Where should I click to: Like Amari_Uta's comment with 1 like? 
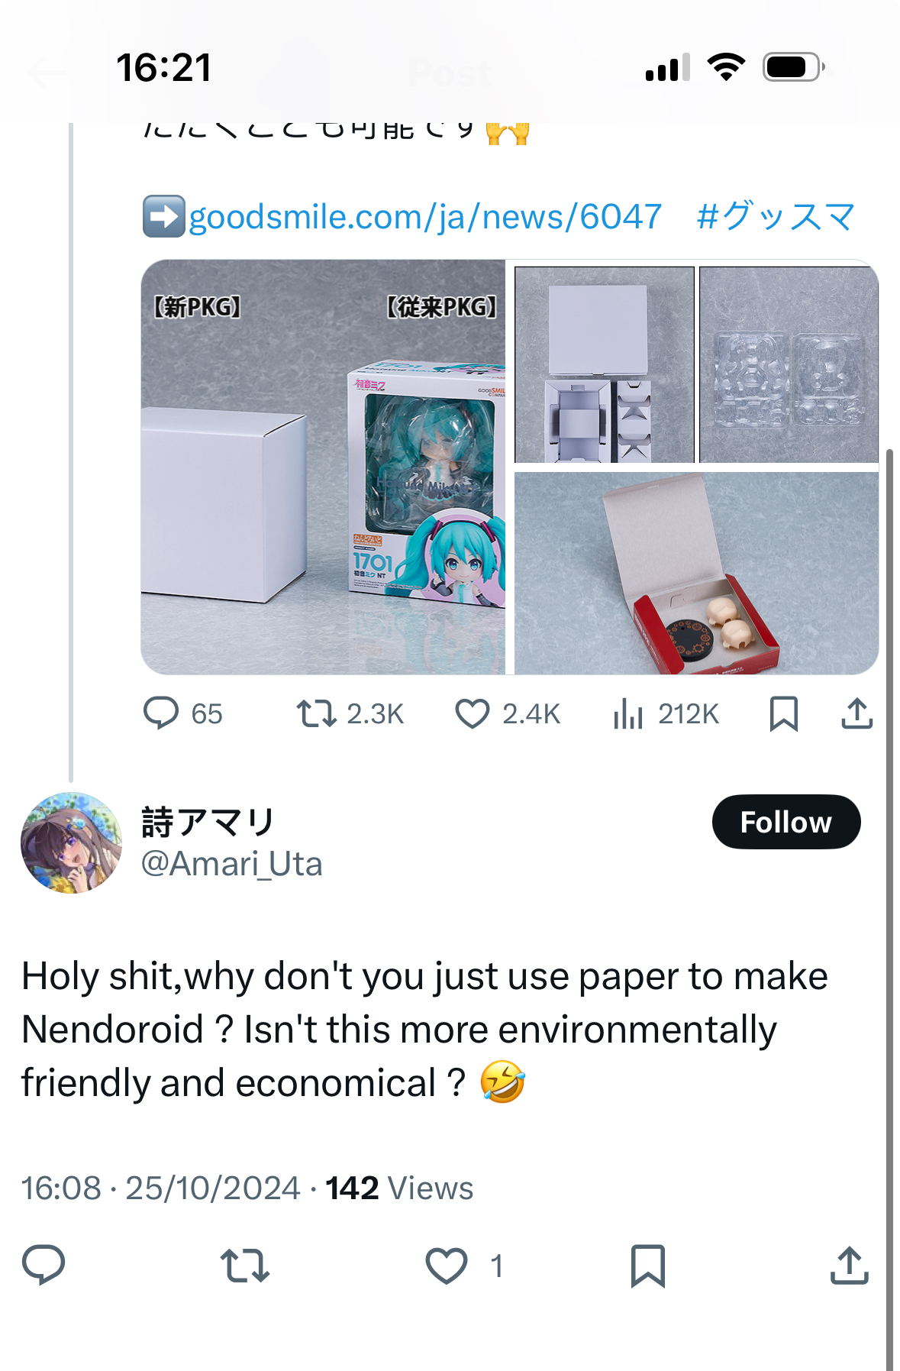pos(447,1265)
